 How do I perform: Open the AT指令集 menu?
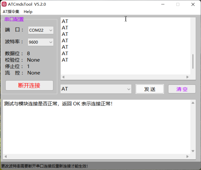(x=11, y=12)
